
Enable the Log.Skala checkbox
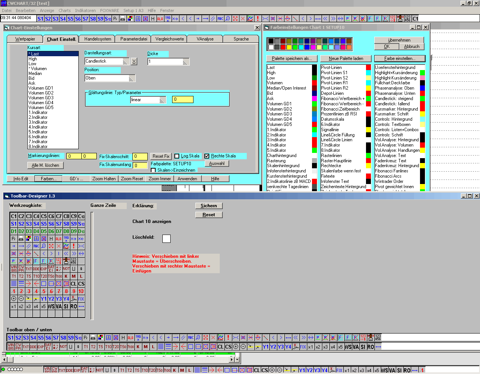coord(177,156)
